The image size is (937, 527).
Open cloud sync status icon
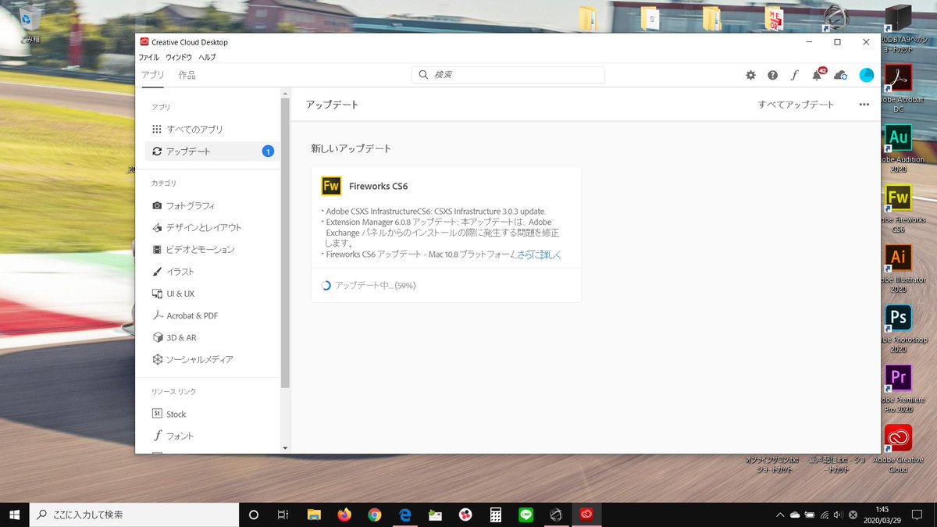click(841, 75)
